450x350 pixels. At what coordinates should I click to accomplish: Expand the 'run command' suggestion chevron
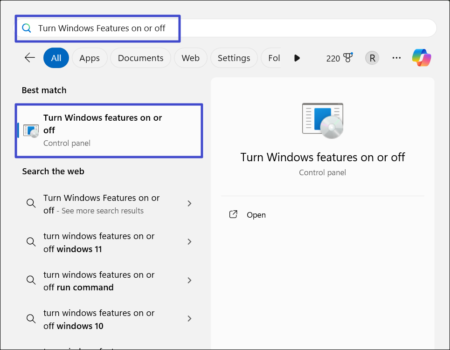tap(189, 281)
